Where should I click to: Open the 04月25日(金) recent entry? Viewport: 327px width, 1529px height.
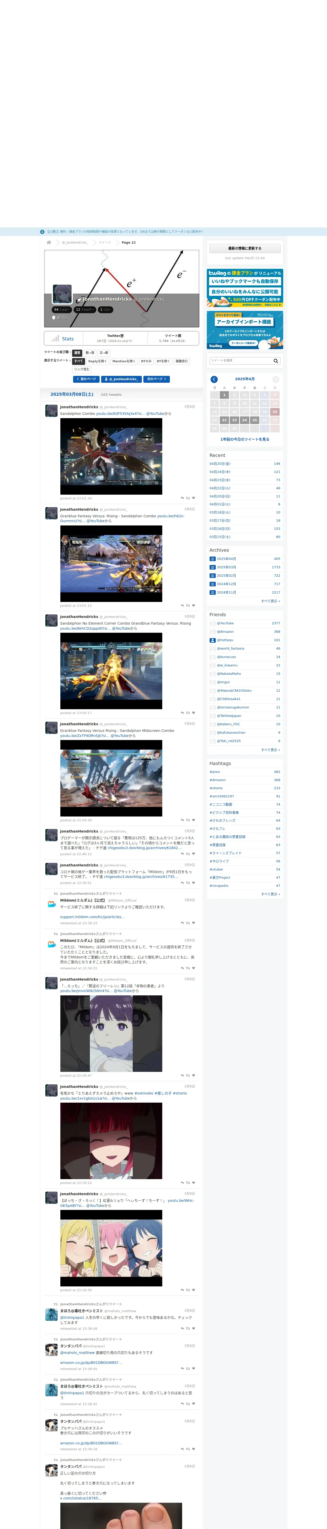[220, 464]
